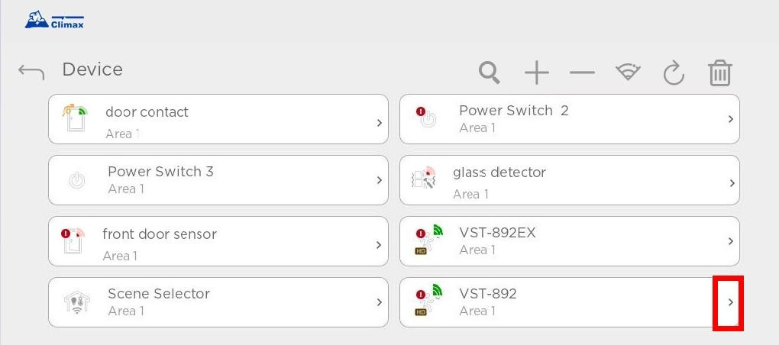Viewport: 779px width, 345px height.
Task: Add a new device with plus icon
Action: [537, 73]
